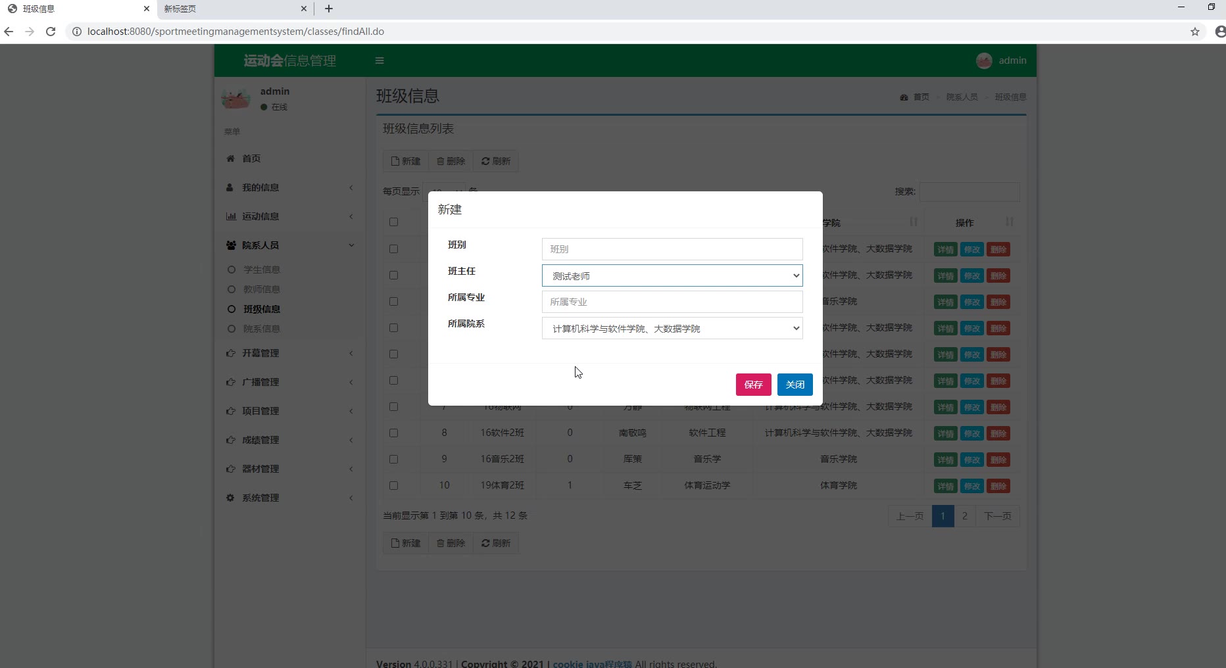The width and height of the screenshot is (1226, 668).
Task: Open the 班主任 dropdown
Action: pos(672,275)
